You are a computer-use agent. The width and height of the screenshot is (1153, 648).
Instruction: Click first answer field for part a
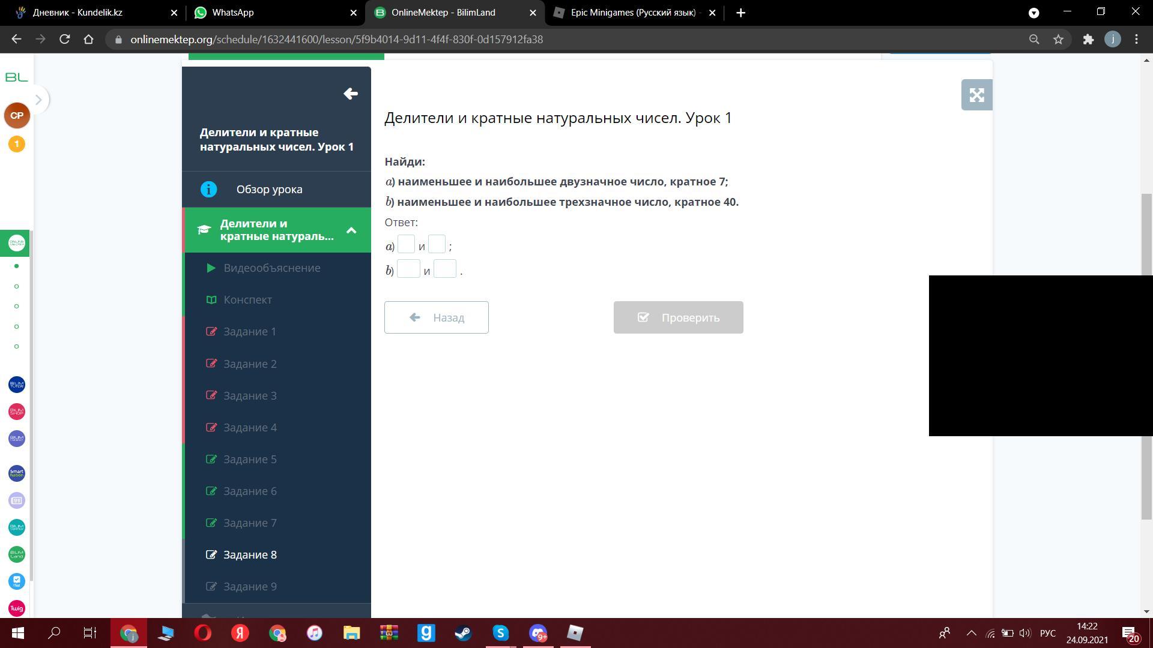pyautogui.click(x=406, y=245)
